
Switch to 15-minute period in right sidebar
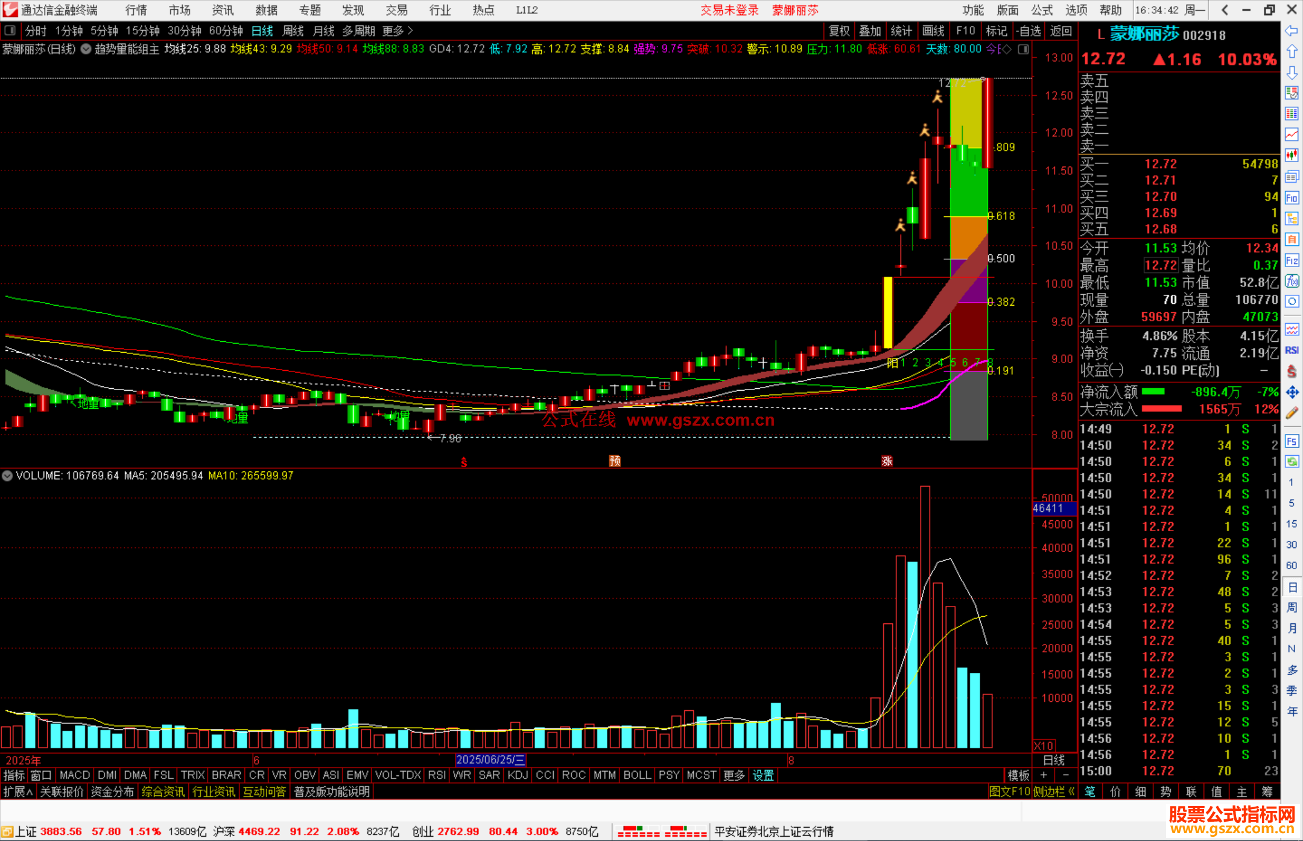pyautogui.click(x=1292, y=524)
